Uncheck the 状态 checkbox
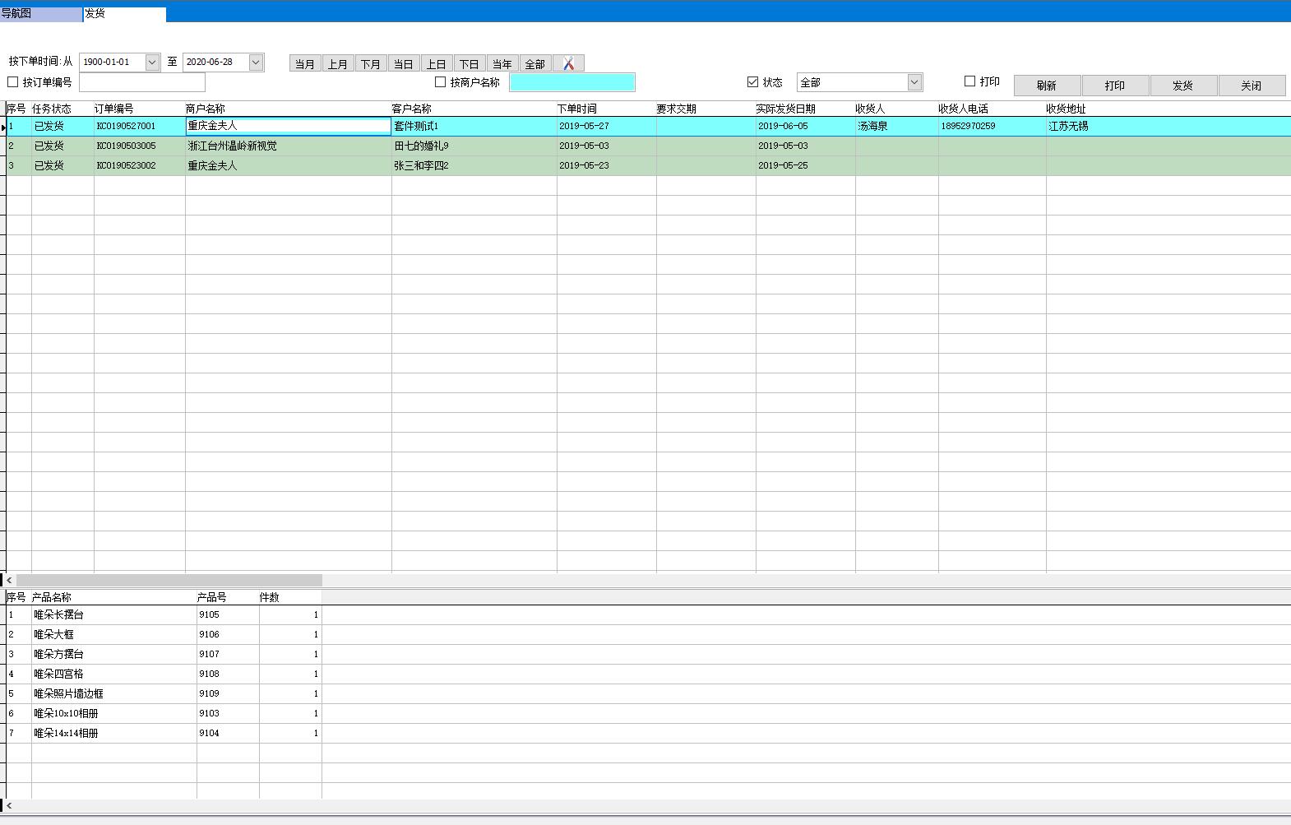The height and width of the screenshot is (825, 1291). 752,82
